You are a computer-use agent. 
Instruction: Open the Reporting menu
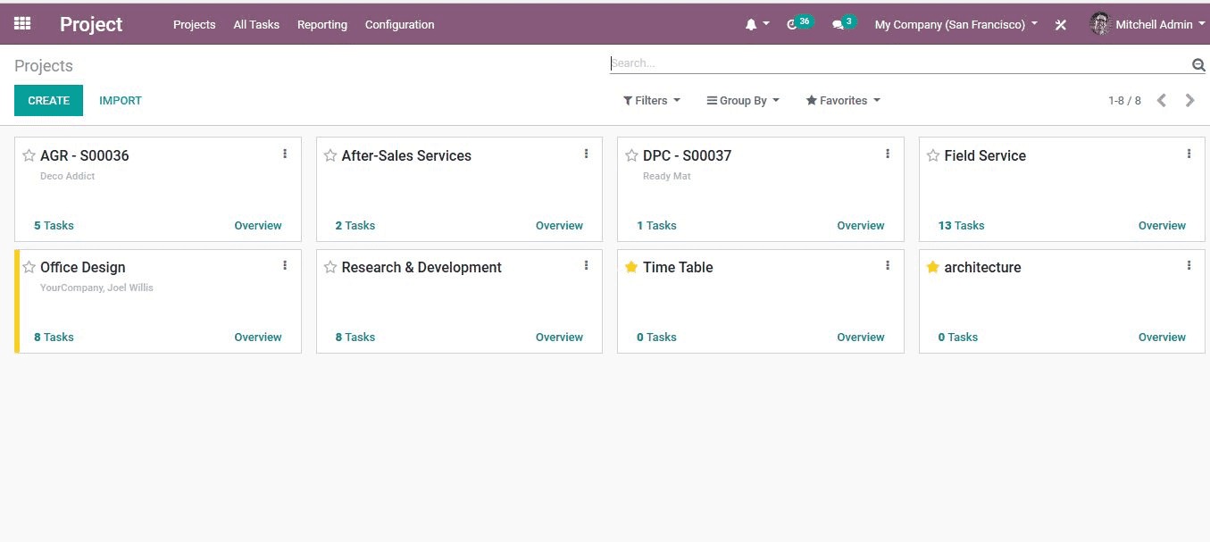[321, 25]
